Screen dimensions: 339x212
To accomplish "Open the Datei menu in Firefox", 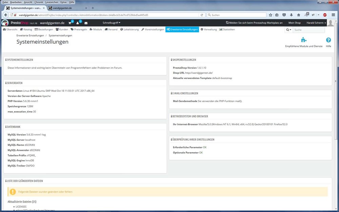I will [5, 2].
